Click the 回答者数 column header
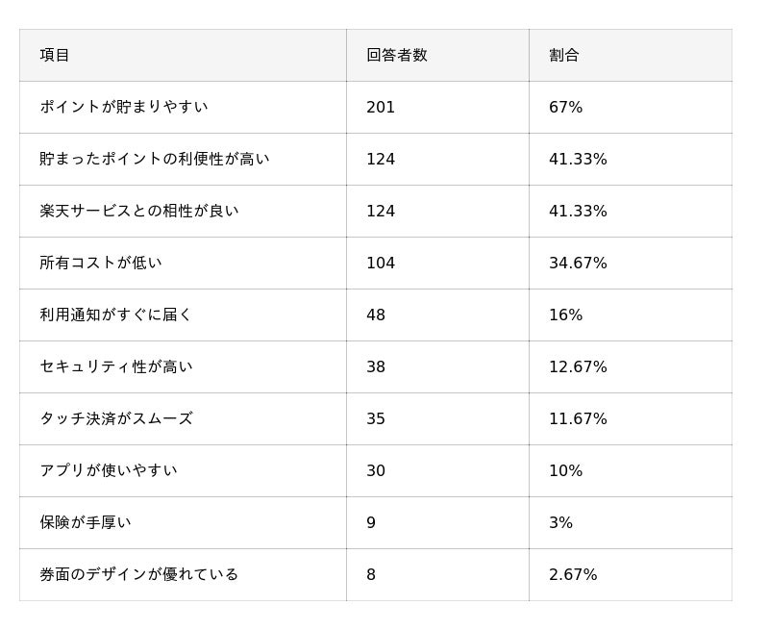This screenshot has width=769, height=630. (x=396, y=56)
